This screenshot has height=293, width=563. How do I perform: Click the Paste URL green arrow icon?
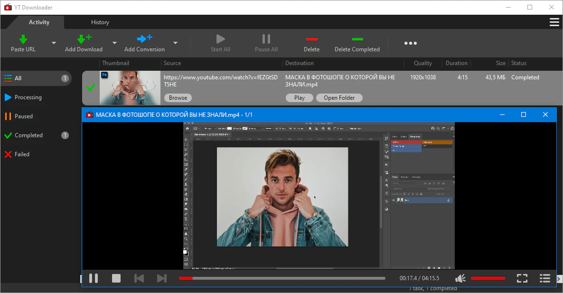[x=23, y=39]
